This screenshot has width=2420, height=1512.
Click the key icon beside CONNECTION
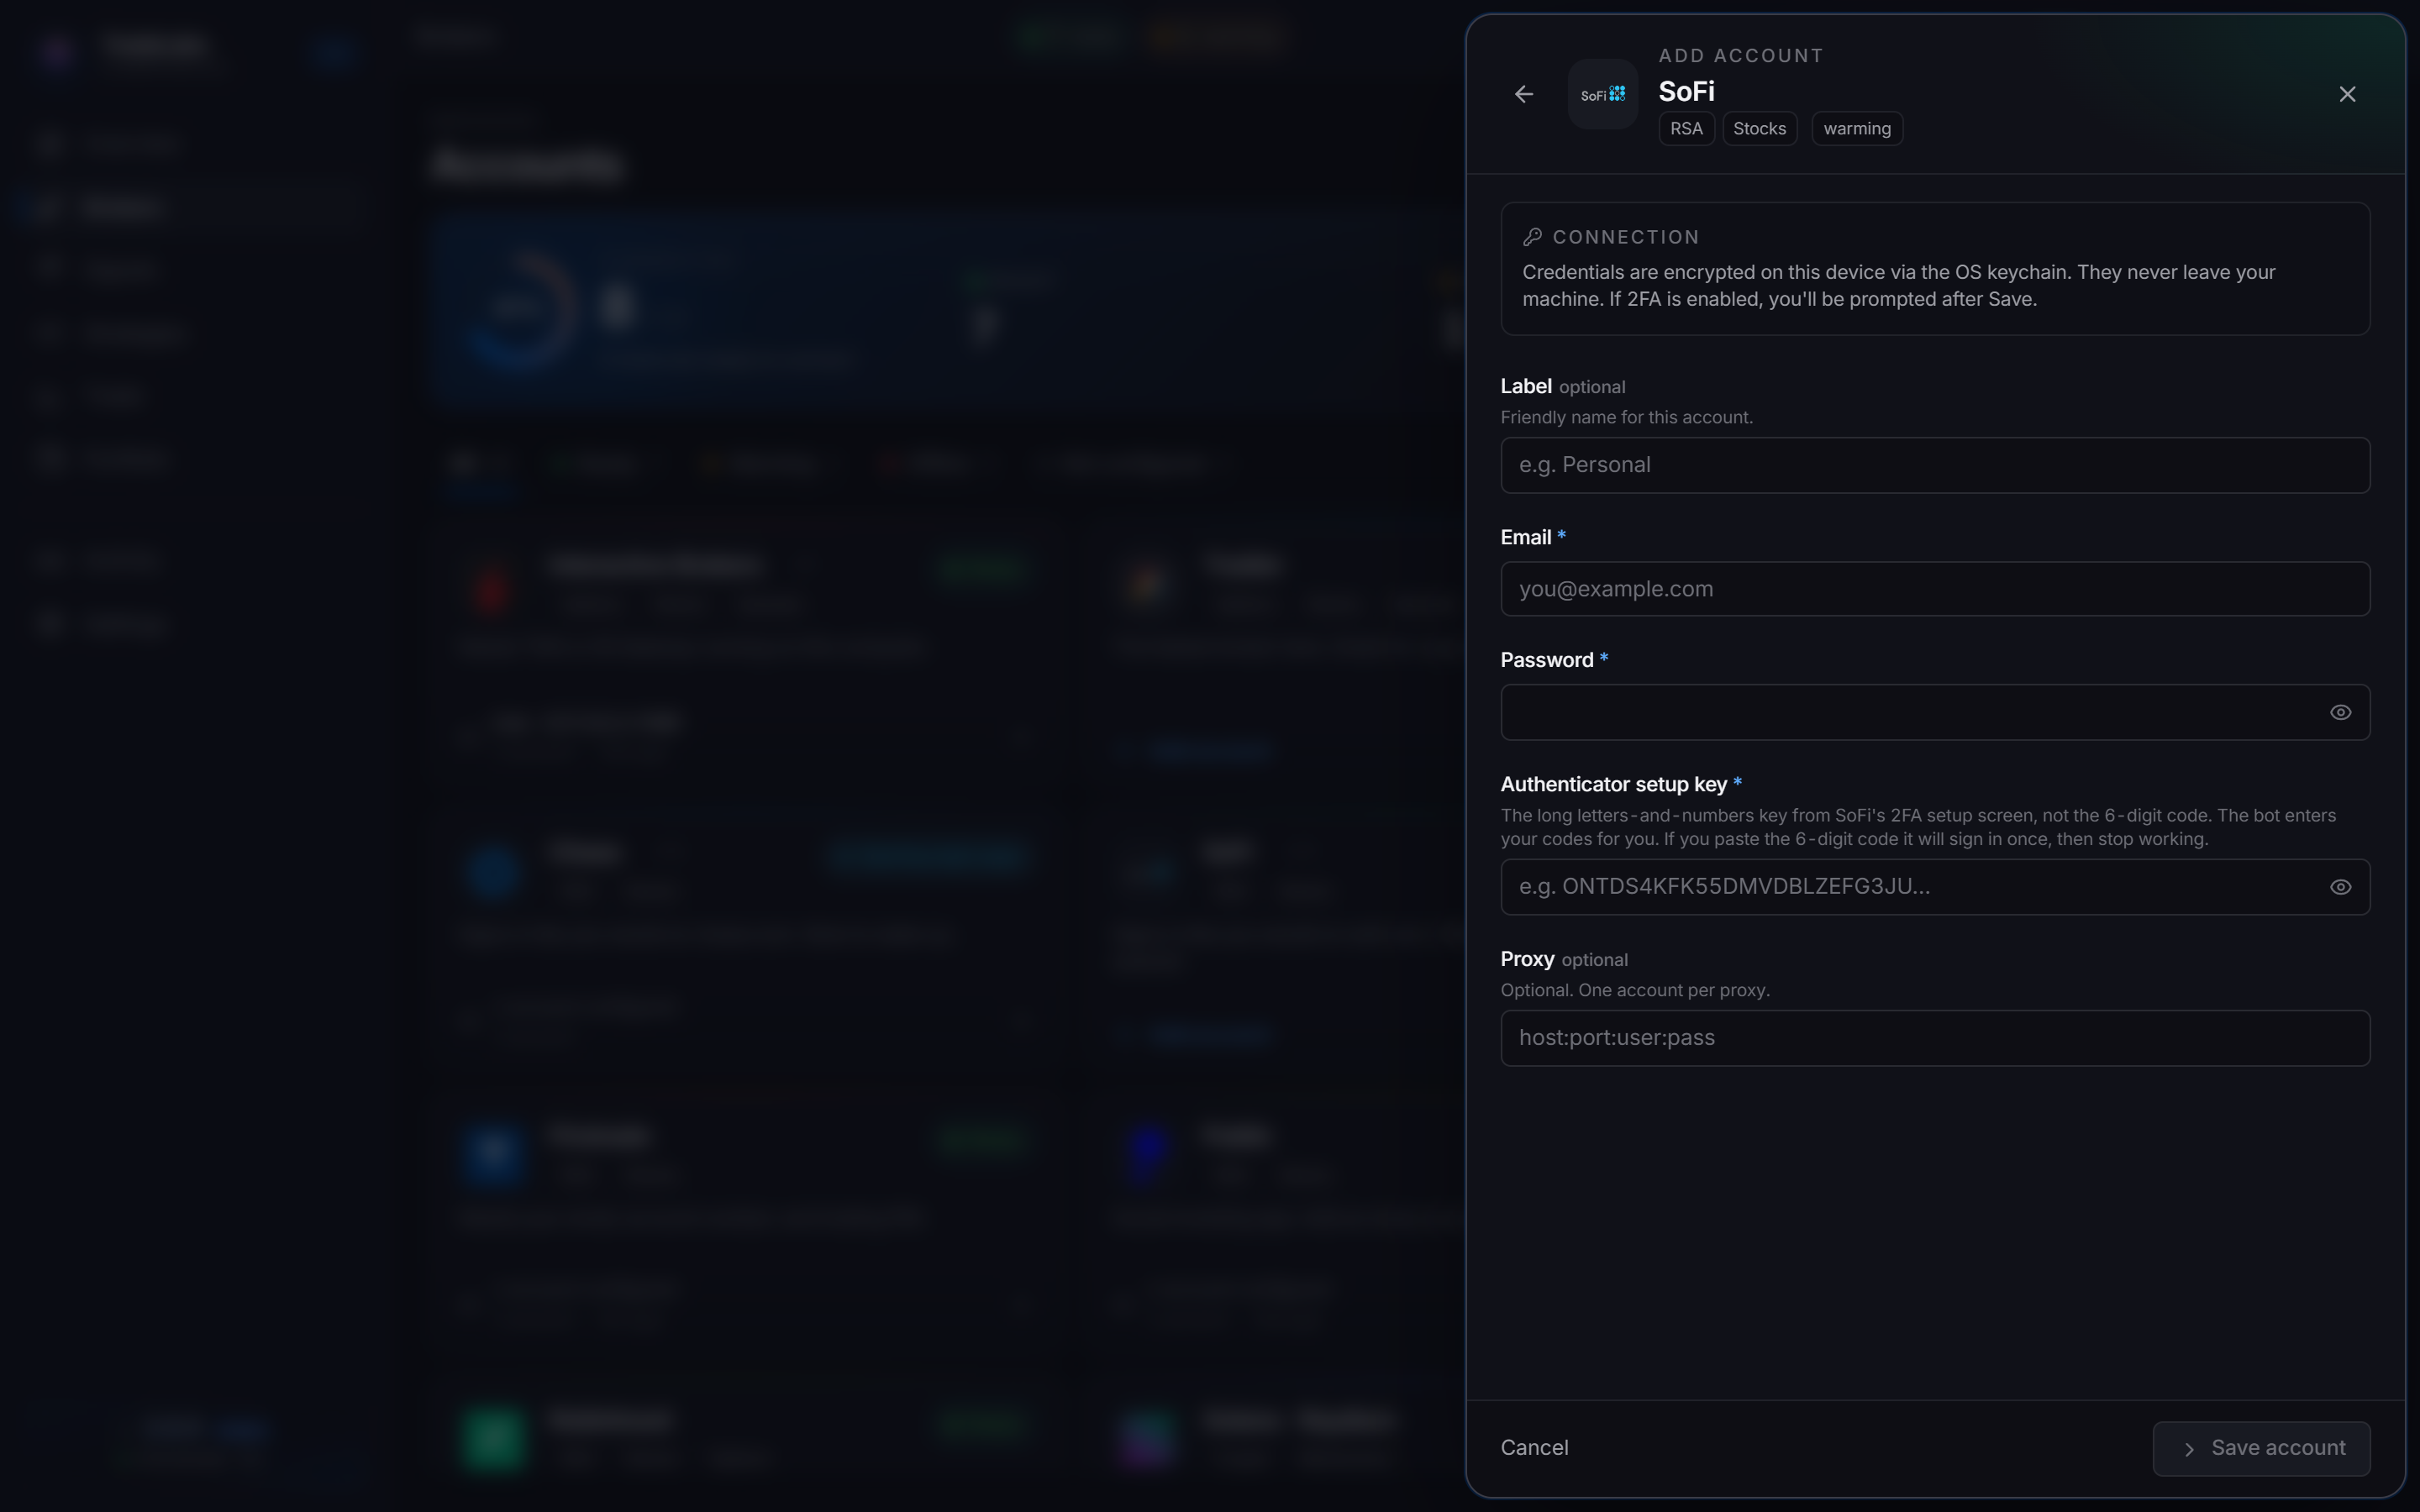(1532, 237)
